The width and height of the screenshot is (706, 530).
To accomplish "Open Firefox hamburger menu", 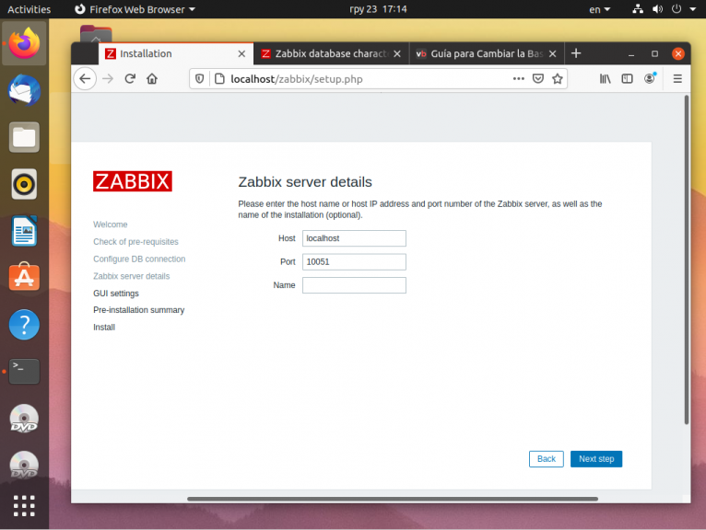I will click(677, 79).
